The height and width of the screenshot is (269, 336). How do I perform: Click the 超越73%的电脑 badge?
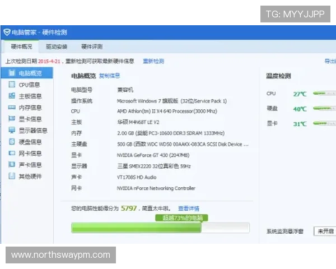(181, 218)
